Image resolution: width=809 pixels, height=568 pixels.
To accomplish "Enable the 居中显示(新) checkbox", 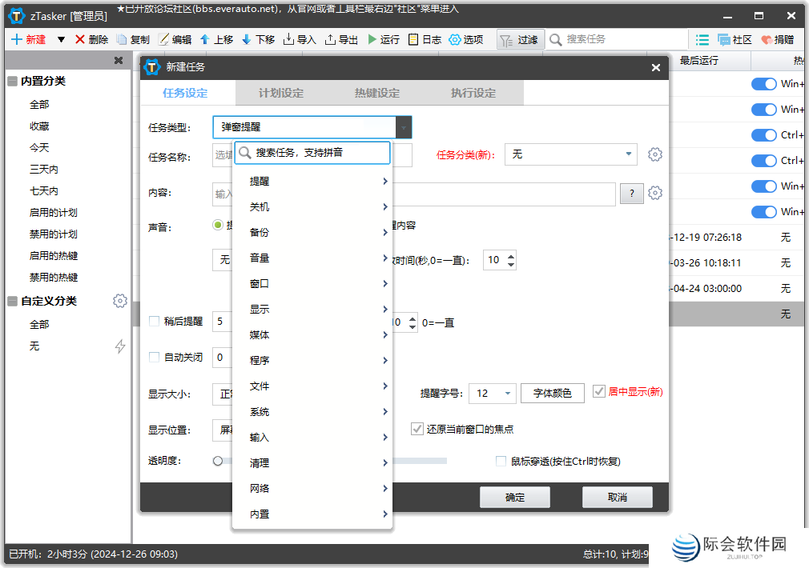I will (x=599, y=392).
